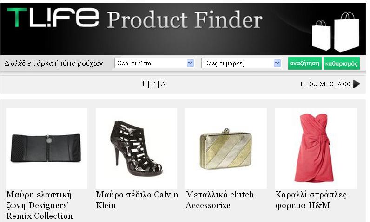This screenshot has height=222, width=370.
Task: Expand the 'Όλοι οι τύποι' combo box
Action: [x=155, y=63]
